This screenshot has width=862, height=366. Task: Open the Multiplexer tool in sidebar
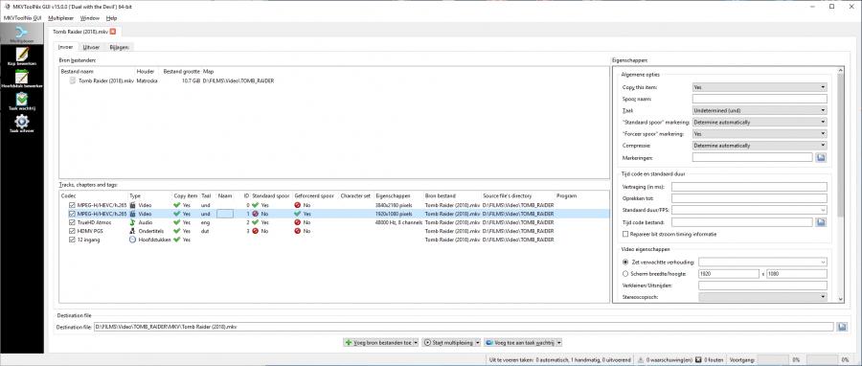point(22,34)
